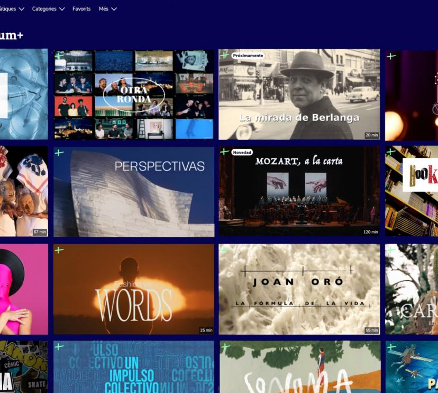Open the blue clock gears thumbnail
The width and height of the screenshot is (438, 393).
(24, 94)
